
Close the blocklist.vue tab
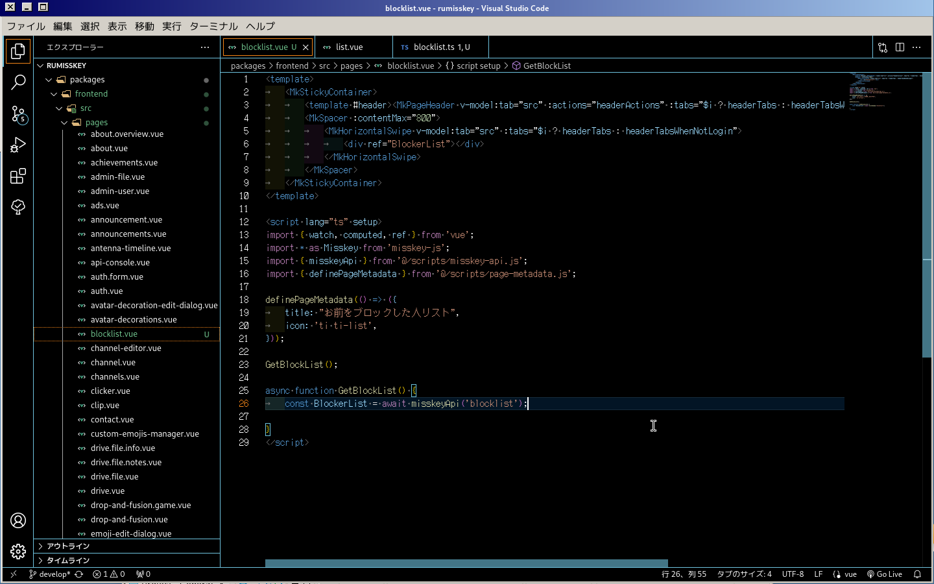305,47
